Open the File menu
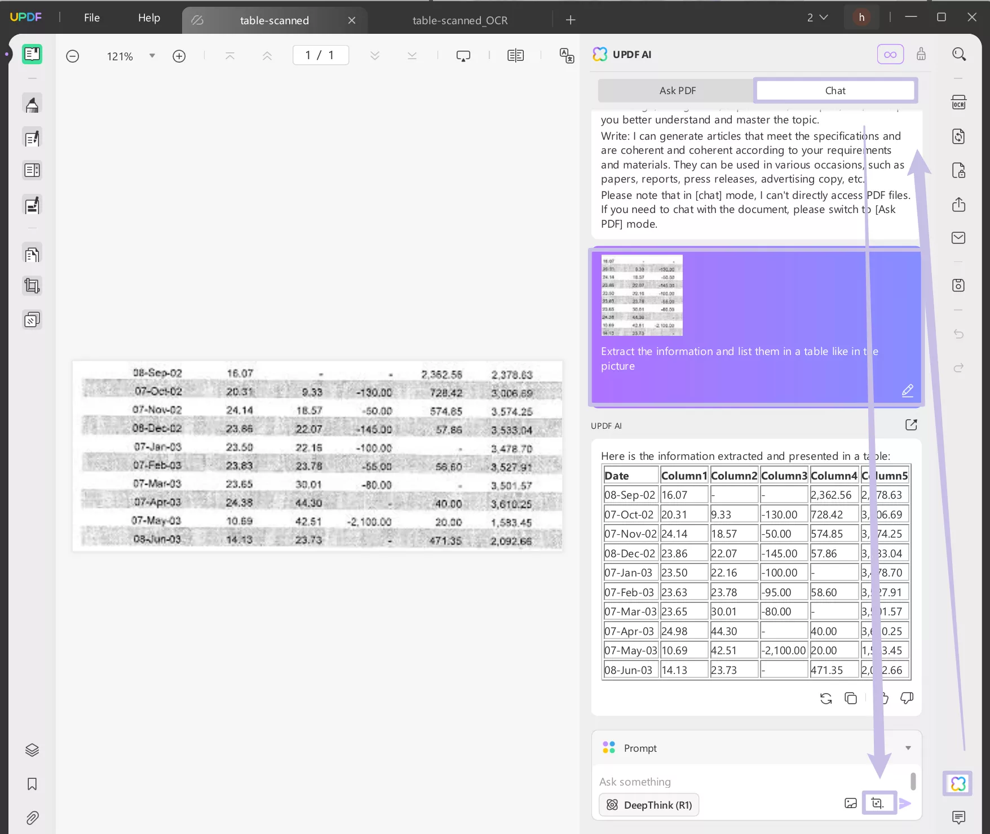Viewport: 990px width, 834px height. point(92,17)
